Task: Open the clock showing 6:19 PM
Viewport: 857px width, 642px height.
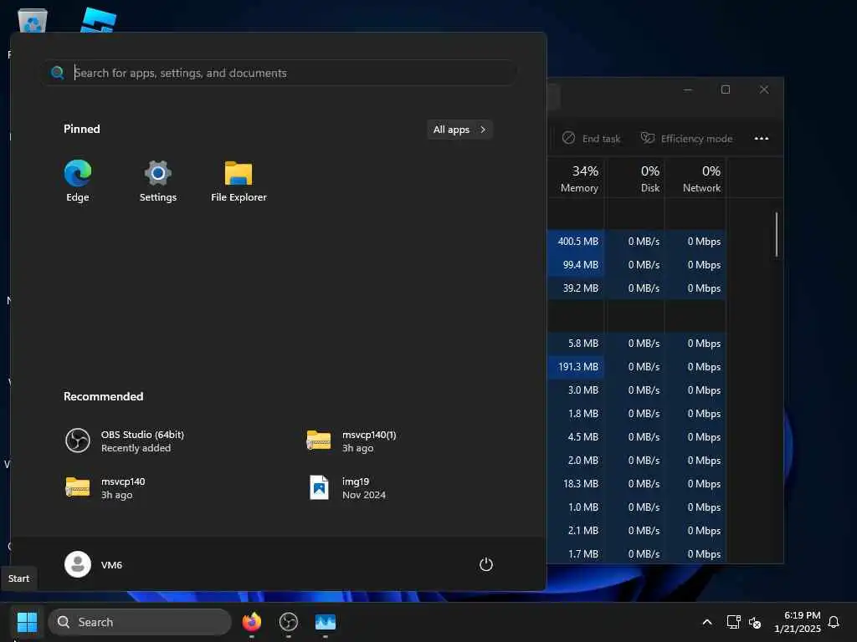Action: tap(797, 622)
